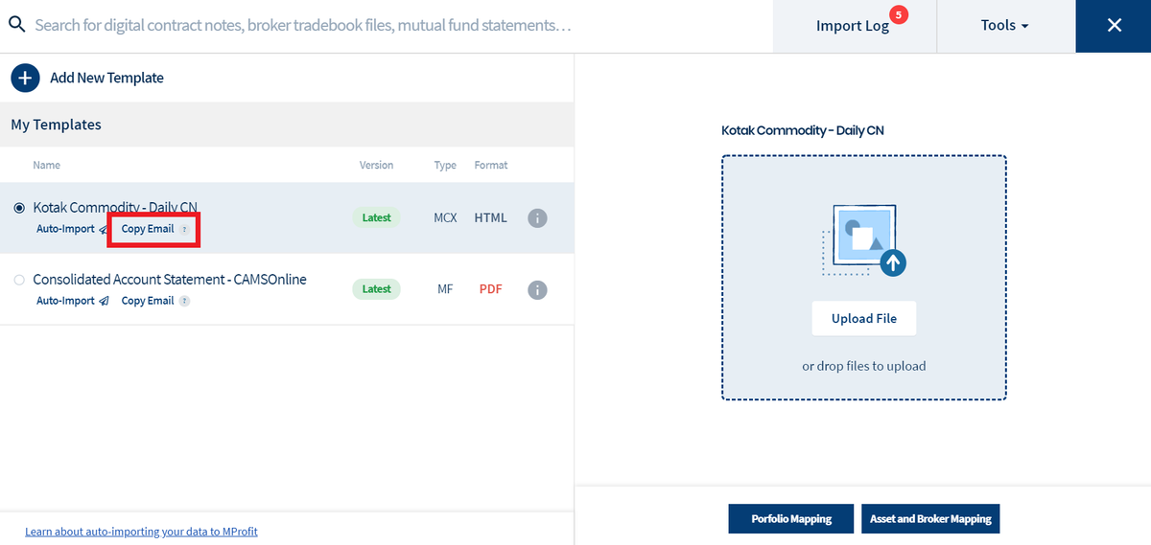Viewport: 1151px width, 545px height.
Task: Click Copy Email under Kotak Commodity
Action: tap(148, 230)
